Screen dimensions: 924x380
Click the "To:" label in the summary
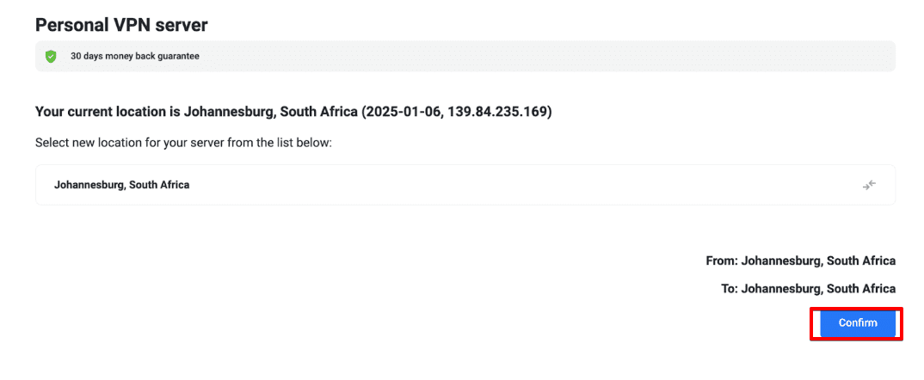pyautogui.click(x=730, y=289)
